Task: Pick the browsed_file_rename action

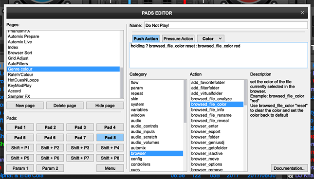Action: [217, 115]
